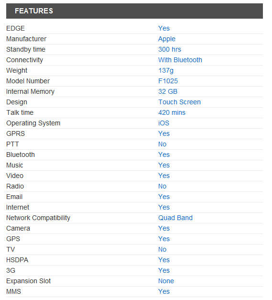This screenshot has height=300, width=272.
Task: Click the Network Compatibility label
Action: click(38, 218)
